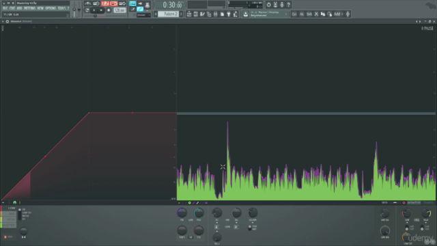The height and width of the screenshot is (246, 437).
Task: Open the OPTIONS menu
Action: [x=51, y=8]
